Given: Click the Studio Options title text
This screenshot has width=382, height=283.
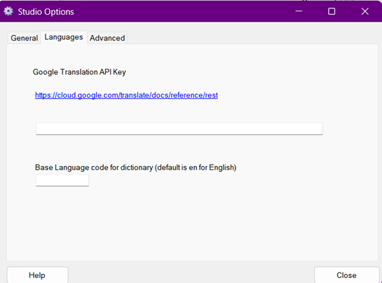Looking at the screenshot, I should pyautogui.click(x=46, y=12).
